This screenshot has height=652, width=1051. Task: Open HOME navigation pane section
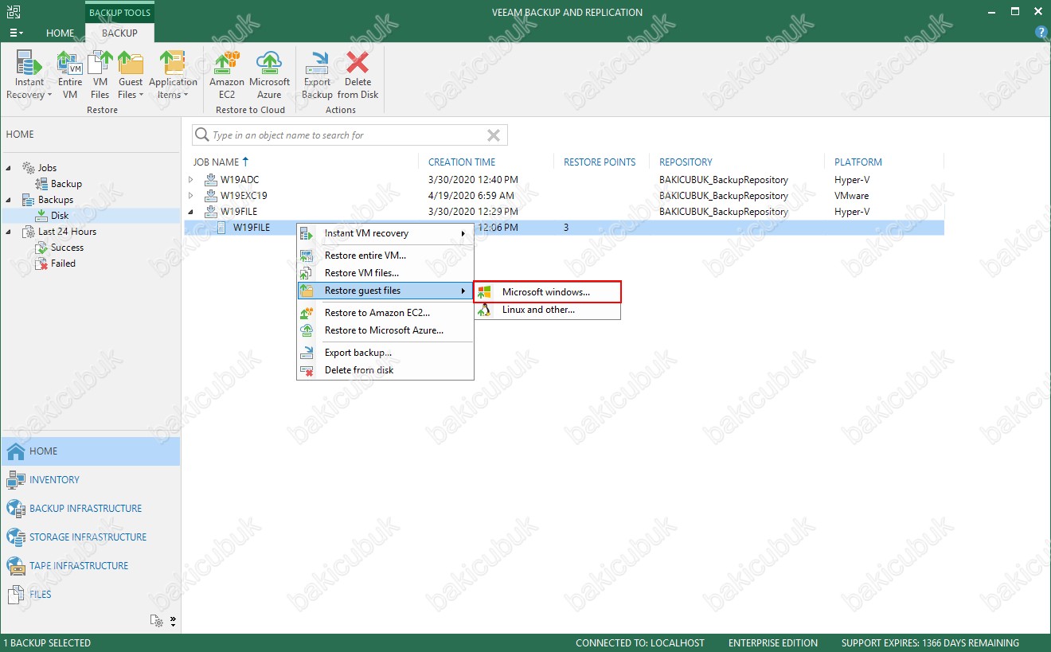90,451
